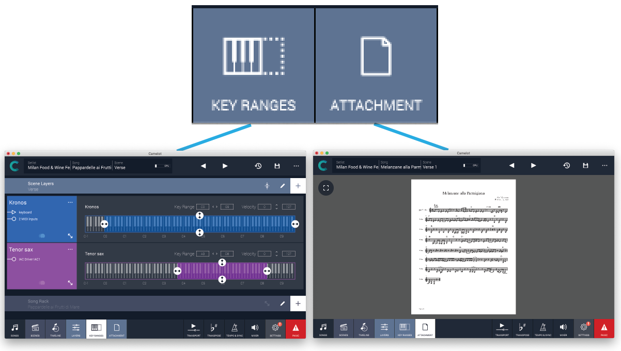Switch to the Attachment tab
The width and height of the screenshot is (621, 351).
click(116, 329)
